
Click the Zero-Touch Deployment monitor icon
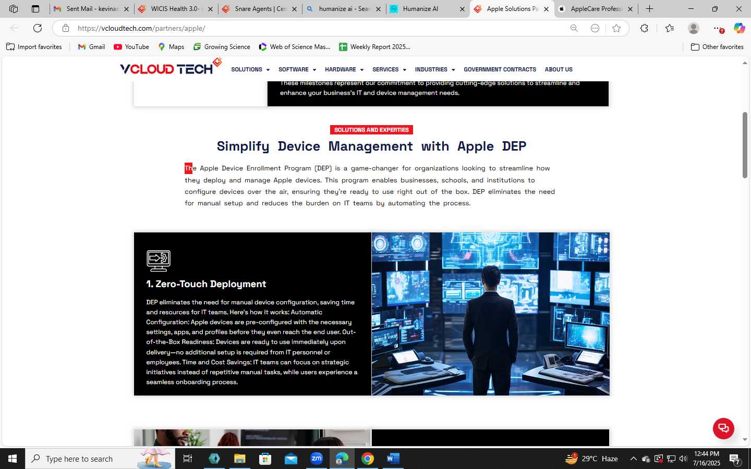click(x=159, y=261)
